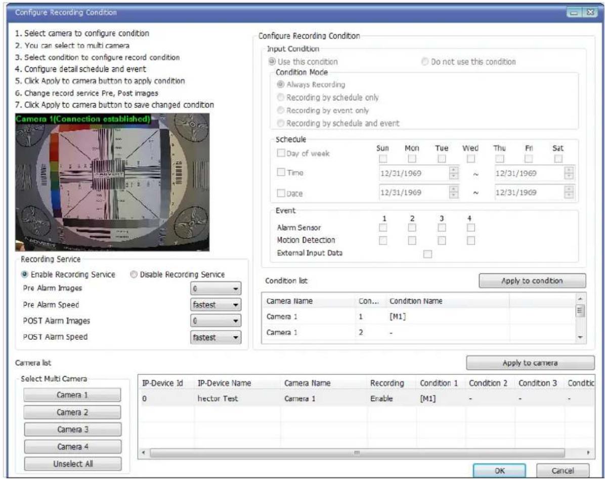Image resolution: width=605 pixels, height=479 pixels.
Task: Check the Fri day checkbox
Action: [529, 158]
